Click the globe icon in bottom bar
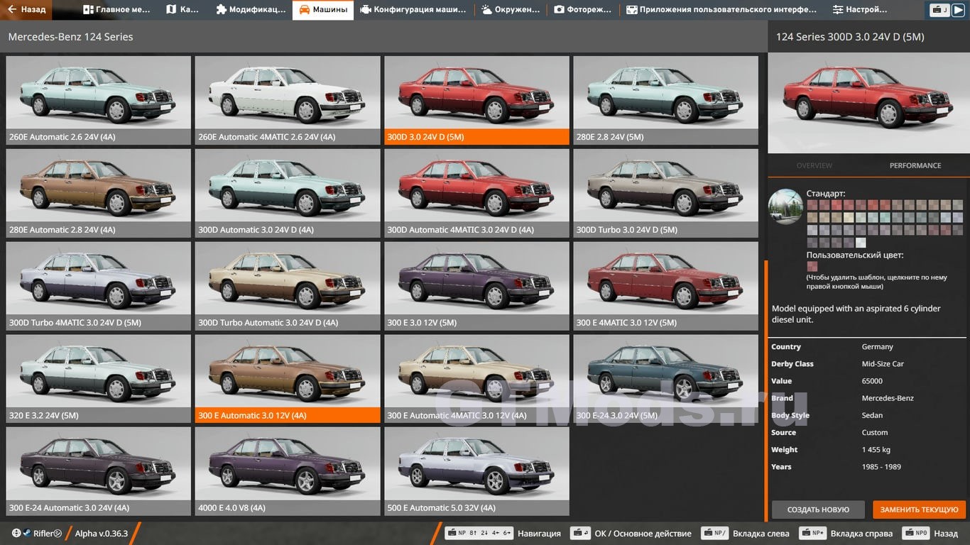Screen dimensions: 970x545 [16, 533]
